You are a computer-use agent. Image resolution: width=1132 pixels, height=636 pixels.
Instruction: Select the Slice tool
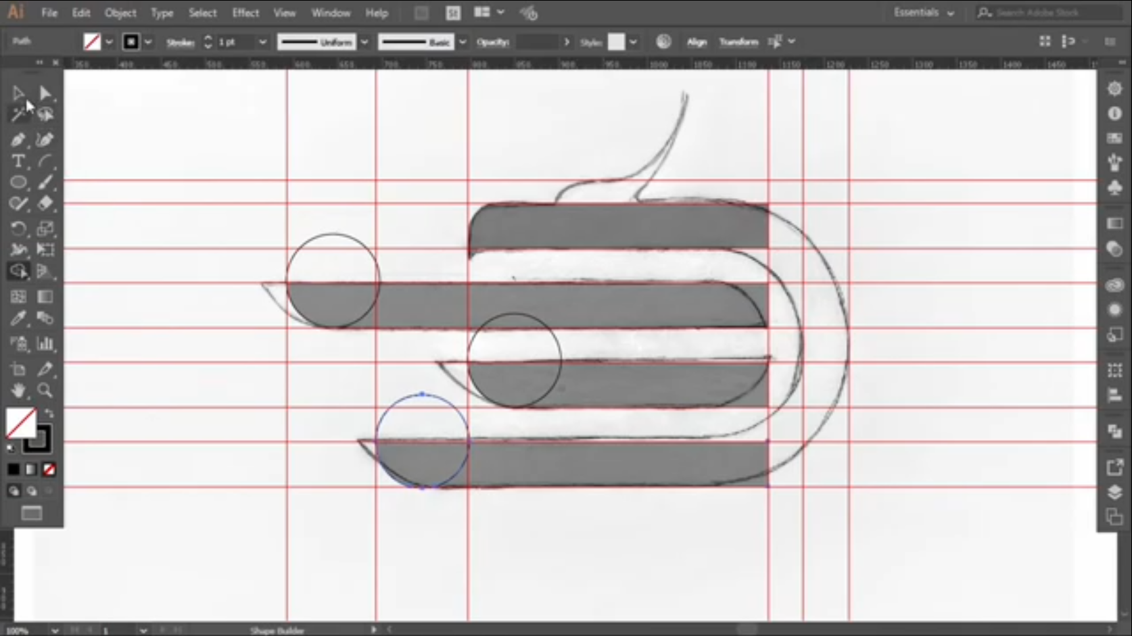click(45, 369)
